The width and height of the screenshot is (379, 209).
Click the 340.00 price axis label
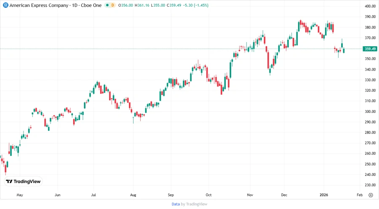coord(370,69)
